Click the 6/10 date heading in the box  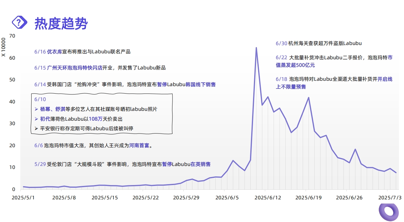coord(40,99)
